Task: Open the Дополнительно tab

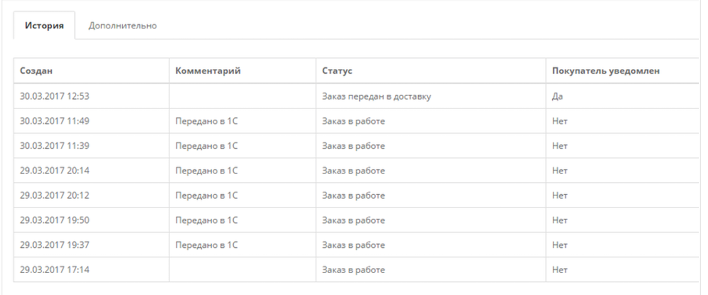Action: [x=122, y=27]
